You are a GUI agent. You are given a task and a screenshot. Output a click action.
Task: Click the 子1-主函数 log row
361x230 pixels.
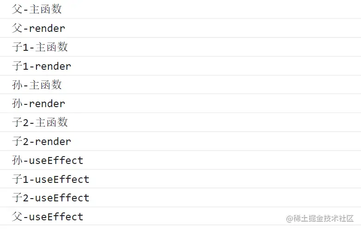40,47
